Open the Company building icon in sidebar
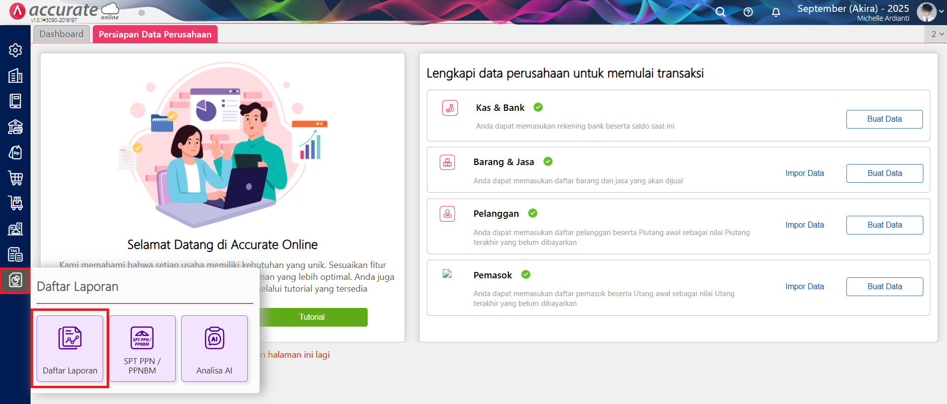947x404 pixels. (15, 76)
